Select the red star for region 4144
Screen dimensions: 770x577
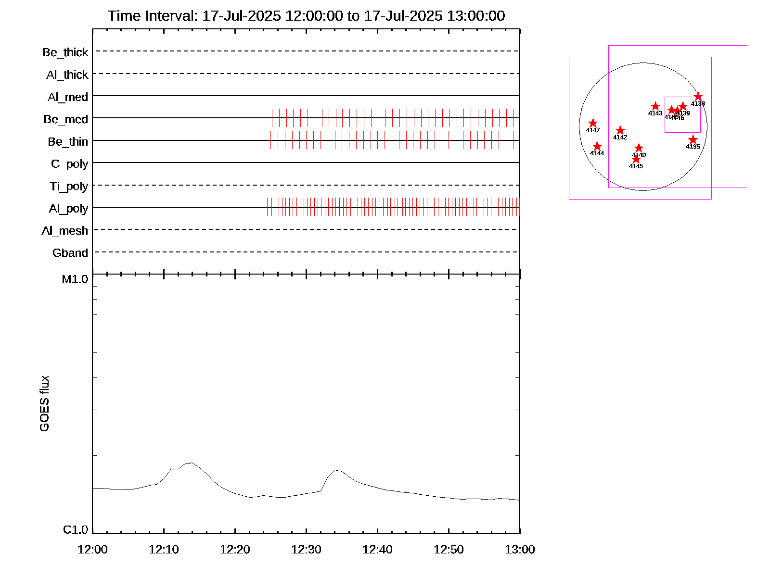pos(597,146)
